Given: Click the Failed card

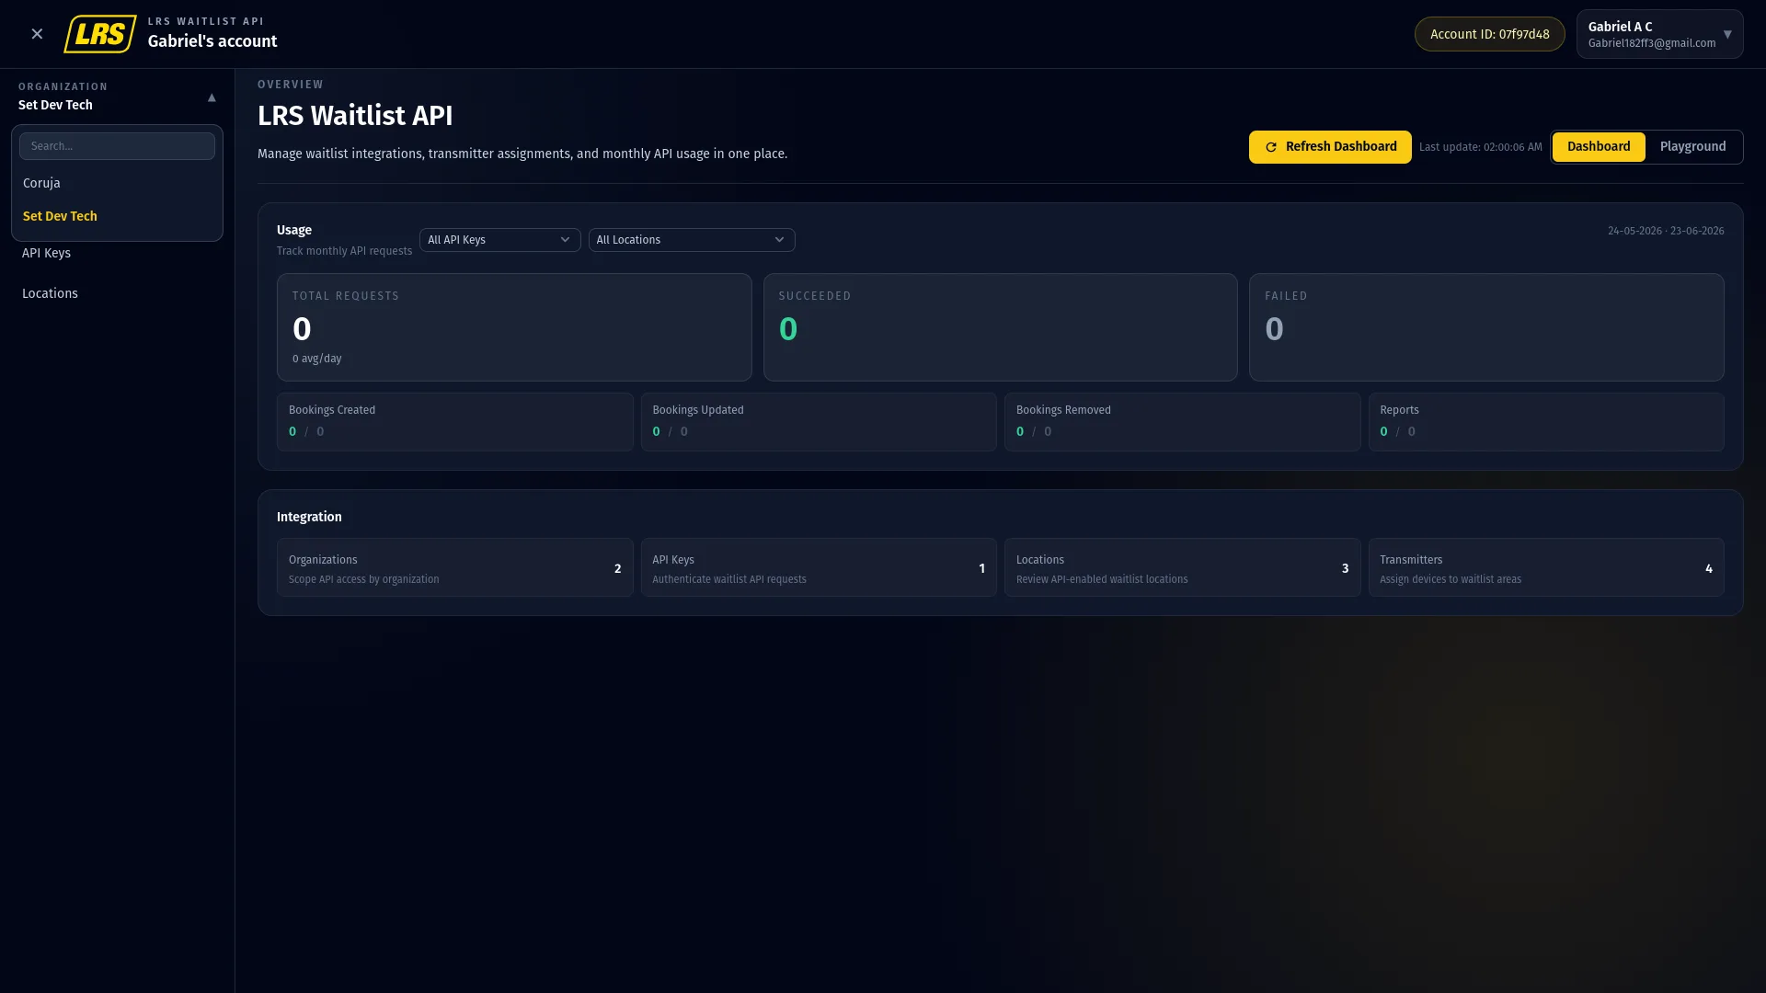Looking at the screenshot, I should click(x=1486, y=327).
